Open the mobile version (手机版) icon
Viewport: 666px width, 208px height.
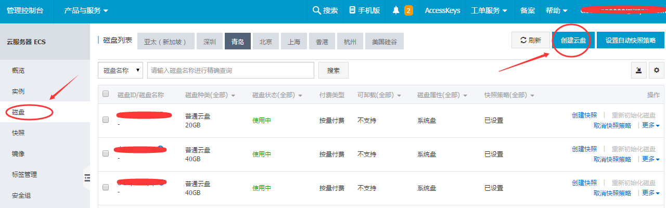click(x=353, y=10)
